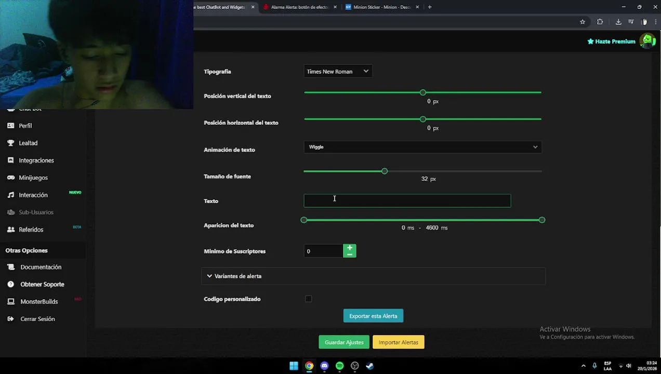The height and width of the screenshot is (374, 661).
Task: Click the Documentación book icon
Action: 10,267
